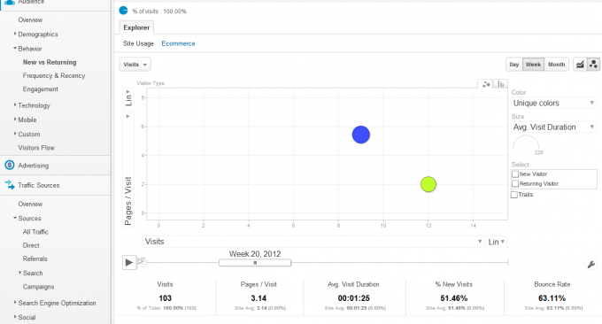
Task: Switch to the Ecommerce view
Action: point(178,43)
